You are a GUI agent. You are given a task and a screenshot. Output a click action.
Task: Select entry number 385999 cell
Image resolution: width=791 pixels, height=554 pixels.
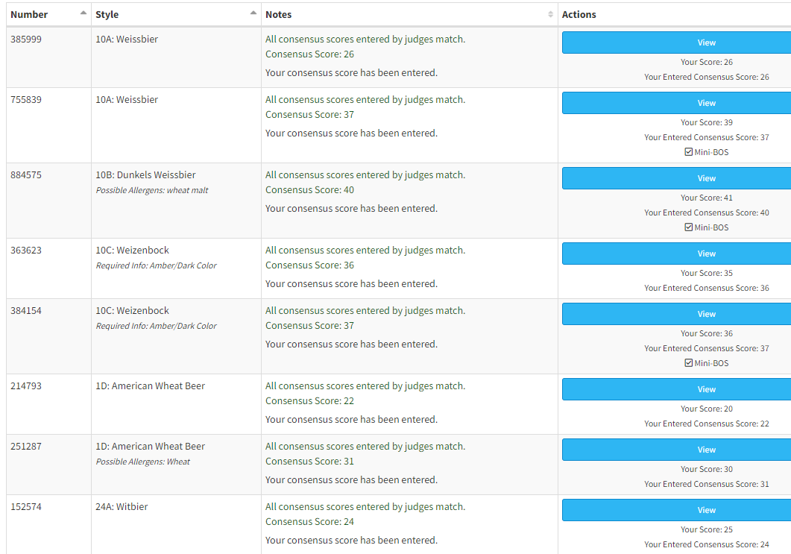click(x=27, y=40)
